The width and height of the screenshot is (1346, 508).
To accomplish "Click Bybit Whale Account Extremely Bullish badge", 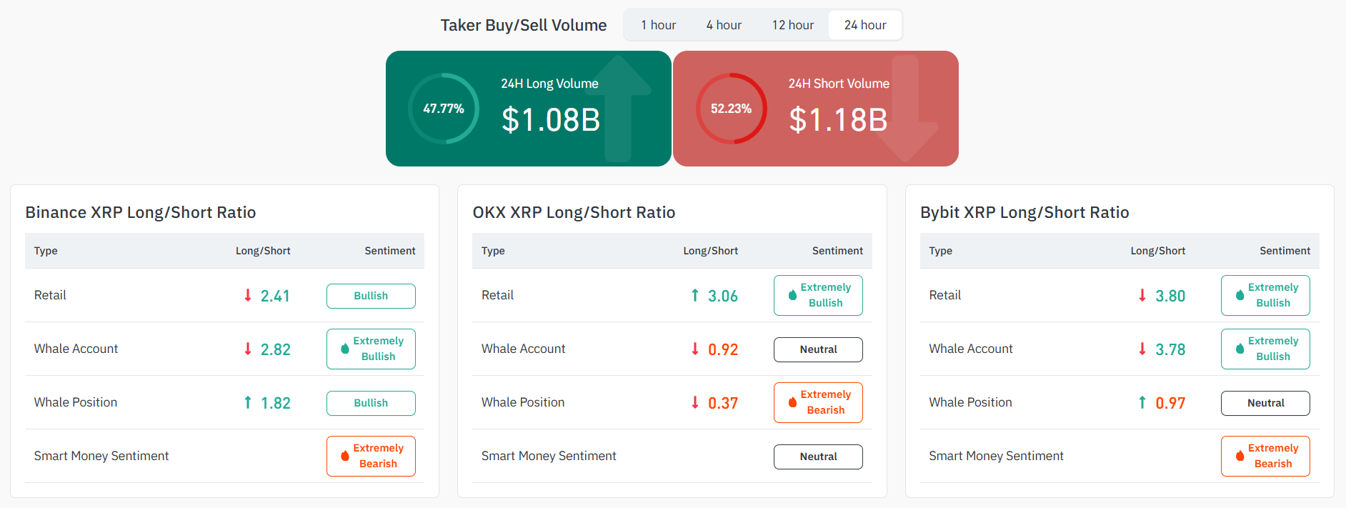I will tap(1265, 349).
